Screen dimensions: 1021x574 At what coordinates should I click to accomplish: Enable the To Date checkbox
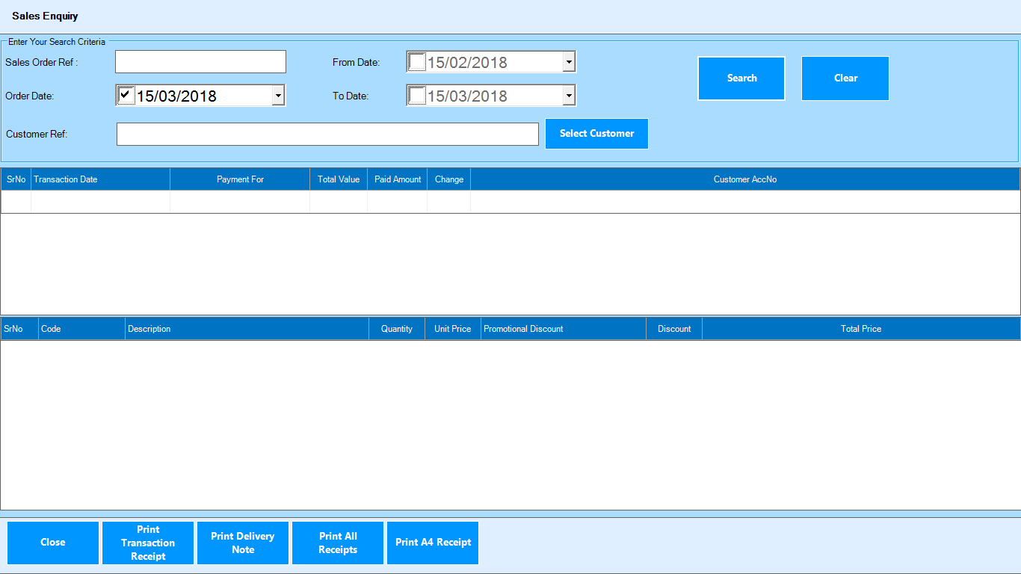(417, 96)
